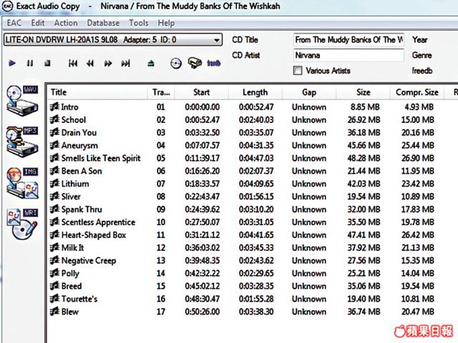Stop playback
This screenshot has width=458, height=343.
pos(47,63)
